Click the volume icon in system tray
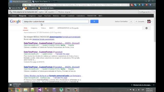Viewport: 164px width, 92px height. 139,90
